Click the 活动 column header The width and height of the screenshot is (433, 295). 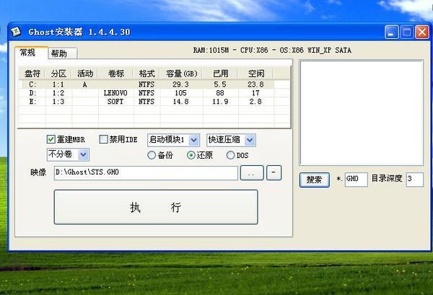click(84, 74)
